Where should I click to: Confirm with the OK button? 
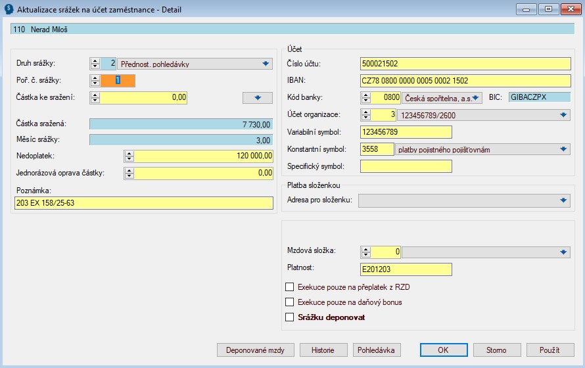pyautogui.click(x=443, y=350)
